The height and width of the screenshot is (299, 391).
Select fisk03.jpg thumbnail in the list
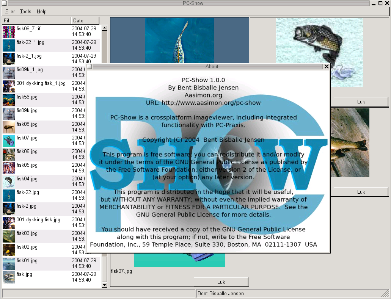pyautogui.click(x=9, y=236)
